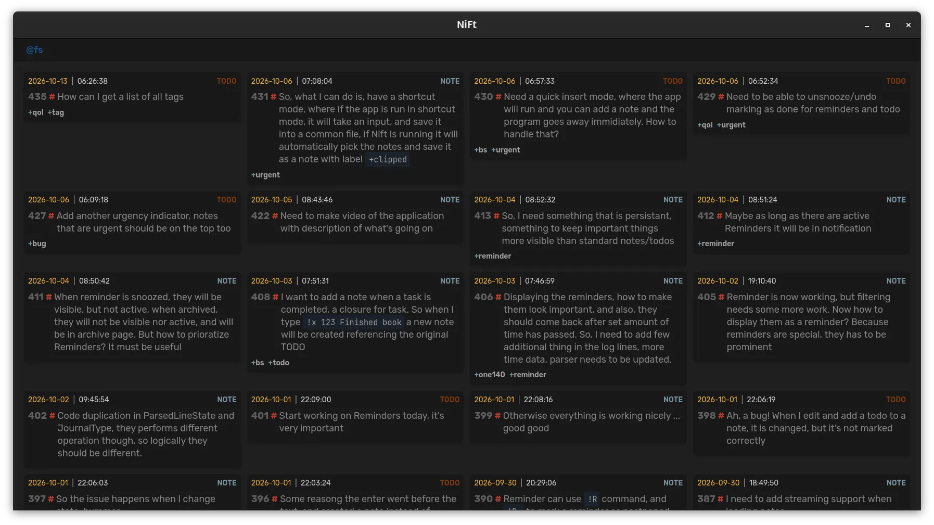Screen dimensions: 934x525
Task: Click the NOTE label on note 422
Action: pyautogui.click(x=450, y=200)
